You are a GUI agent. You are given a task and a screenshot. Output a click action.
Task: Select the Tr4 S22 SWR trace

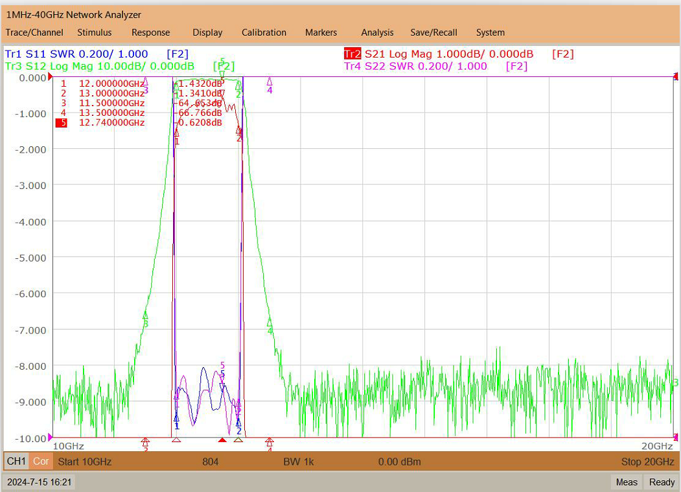[x=415, y=67]
